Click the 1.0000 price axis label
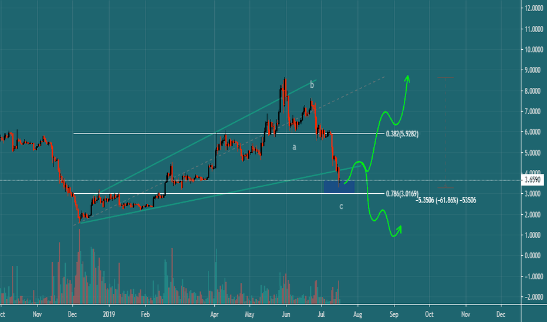 534,235
